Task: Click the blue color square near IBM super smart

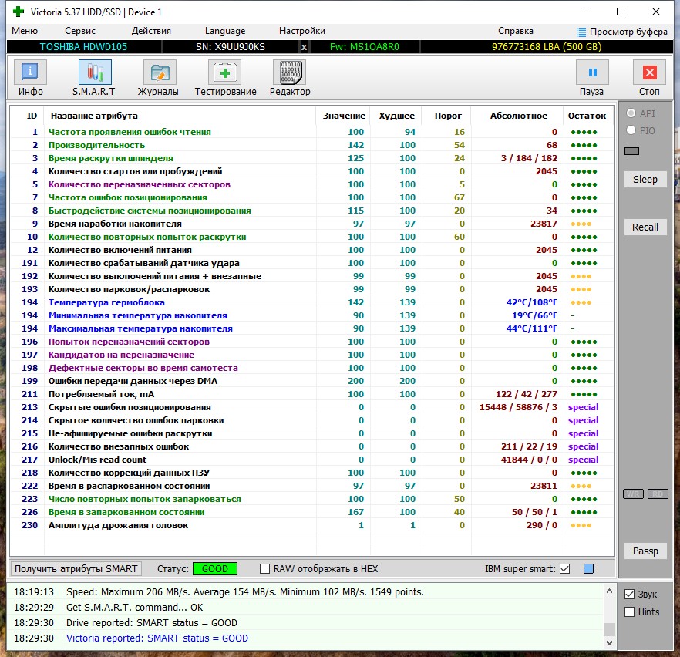Action: point(588,568)
